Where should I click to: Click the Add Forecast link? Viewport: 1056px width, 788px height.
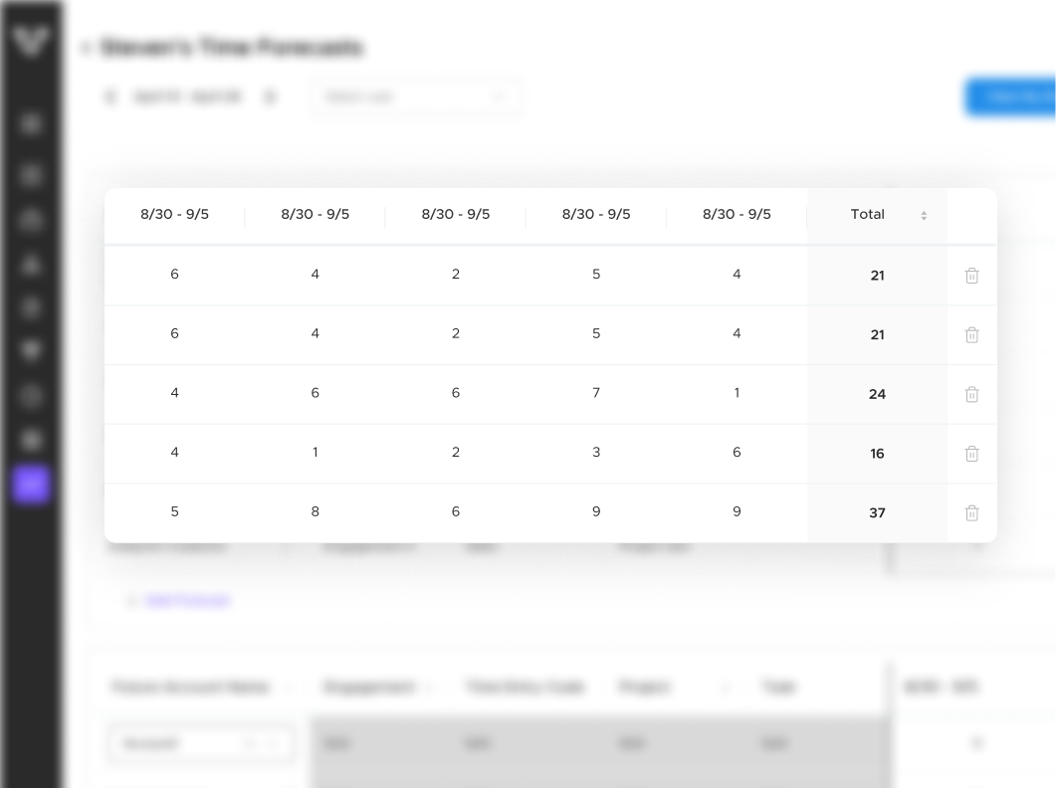click(x=186, y=600)
